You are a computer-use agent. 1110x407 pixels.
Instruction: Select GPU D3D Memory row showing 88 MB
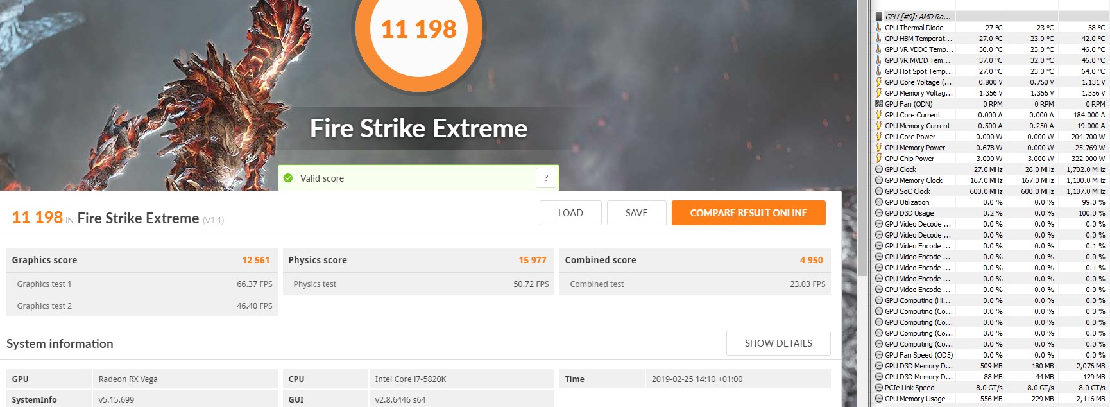[x=991, y=377]
